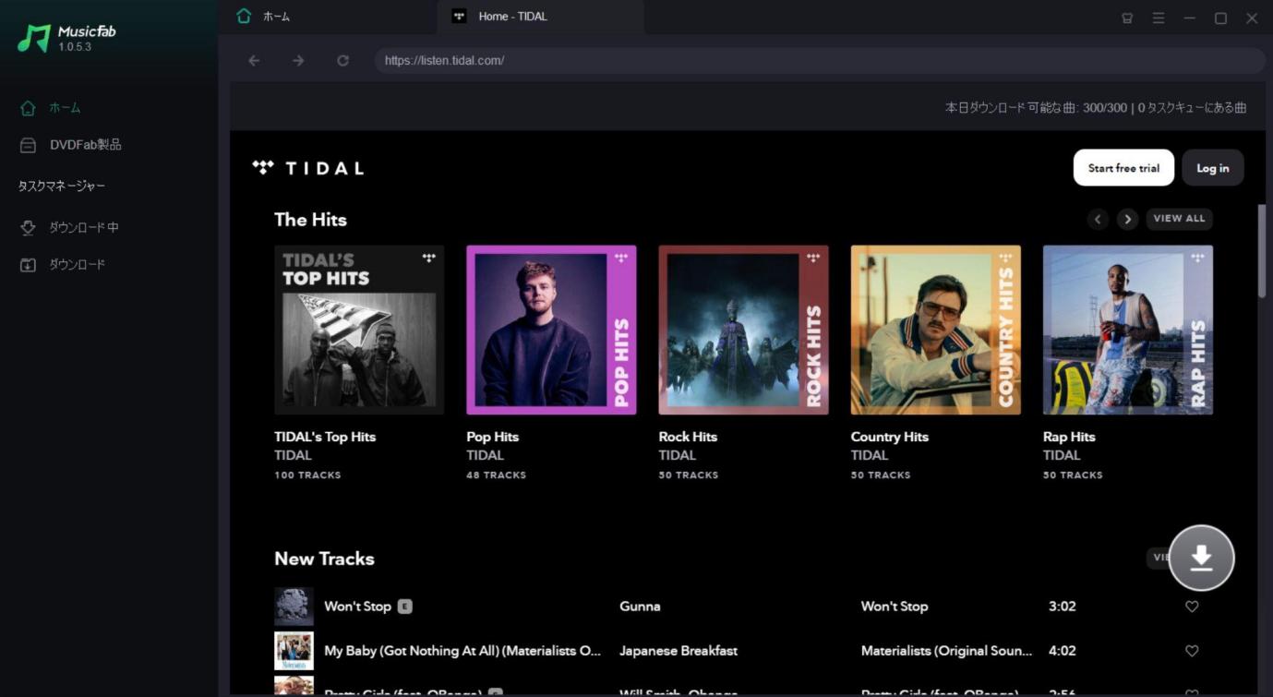Viewport: 1273px width, 697px height.
Task: Click the listen.tidal.com address field
Action: (x=820, y=61)
